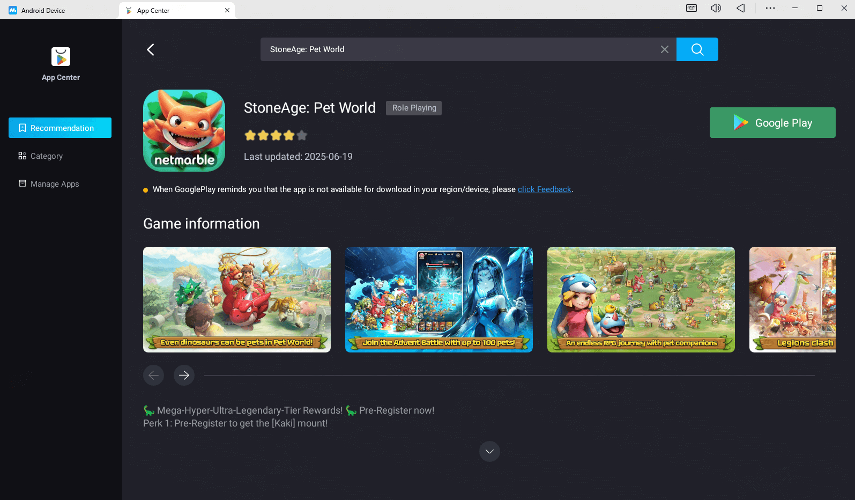Click the Game information heading
The image size is (855, 500).
[x=202, y=224]
